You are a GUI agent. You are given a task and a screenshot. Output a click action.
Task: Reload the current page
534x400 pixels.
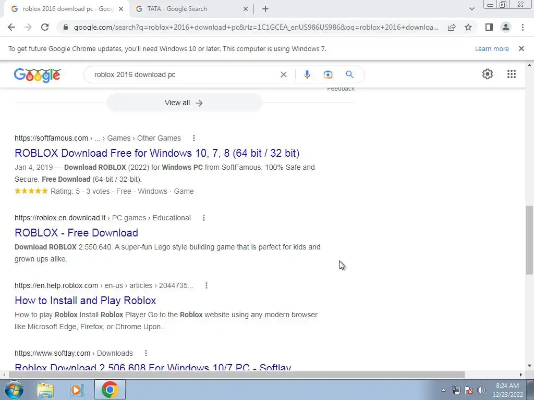tap(45, 27)
